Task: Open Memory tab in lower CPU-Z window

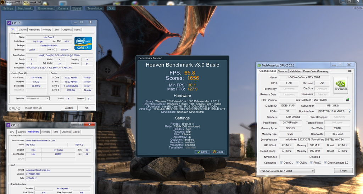Action: pos(46,132)
